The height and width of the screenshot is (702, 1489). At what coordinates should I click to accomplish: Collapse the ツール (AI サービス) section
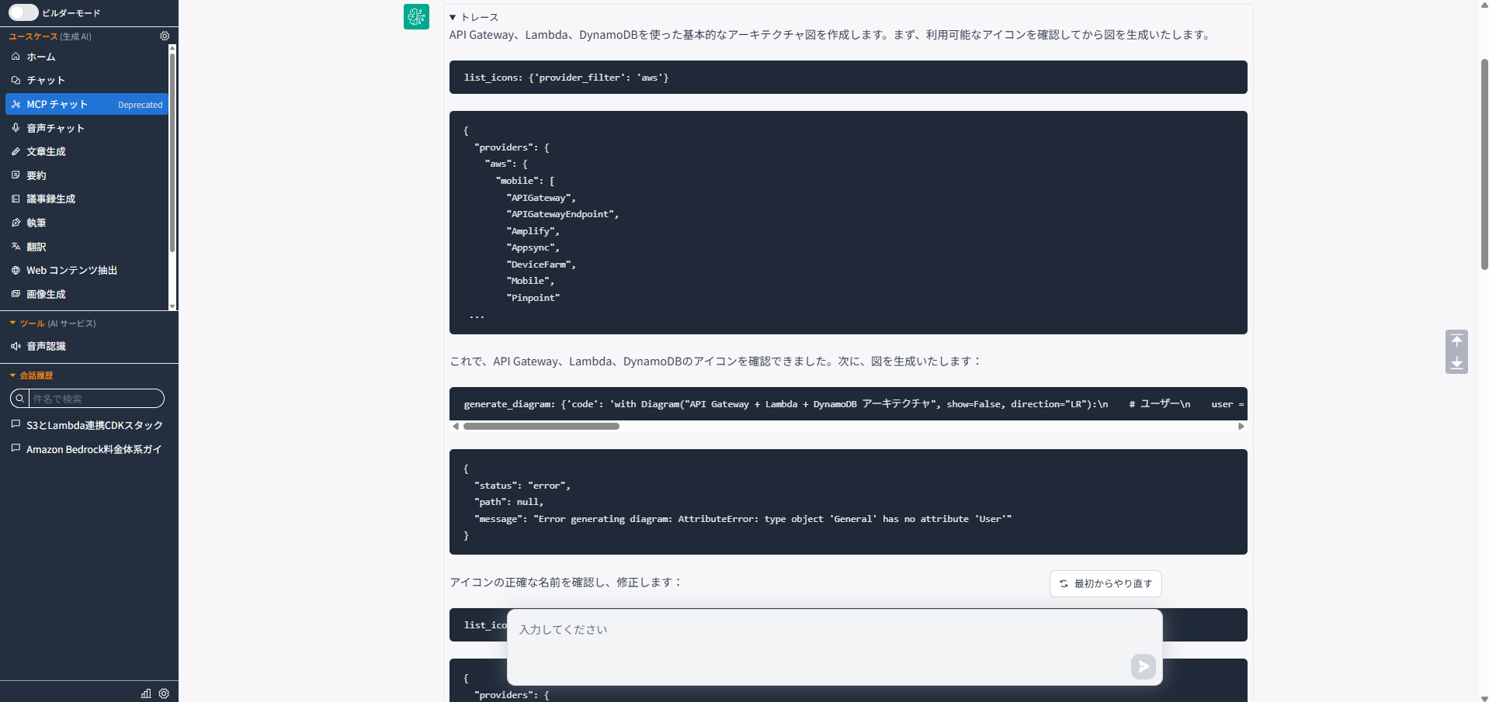[53, 323]
